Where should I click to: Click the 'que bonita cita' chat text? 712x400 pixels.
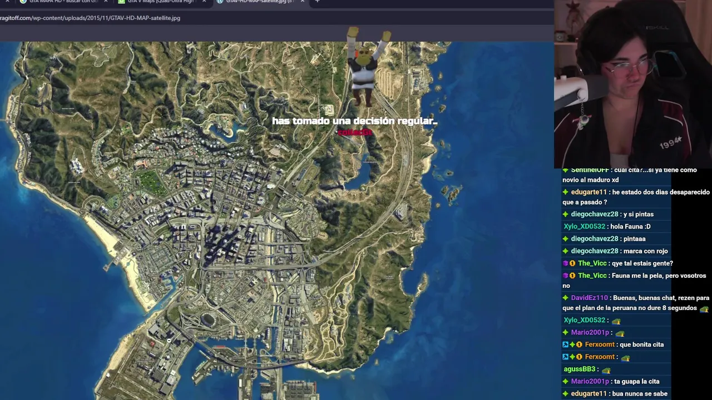pyautogui.click(x=641, y=344)
